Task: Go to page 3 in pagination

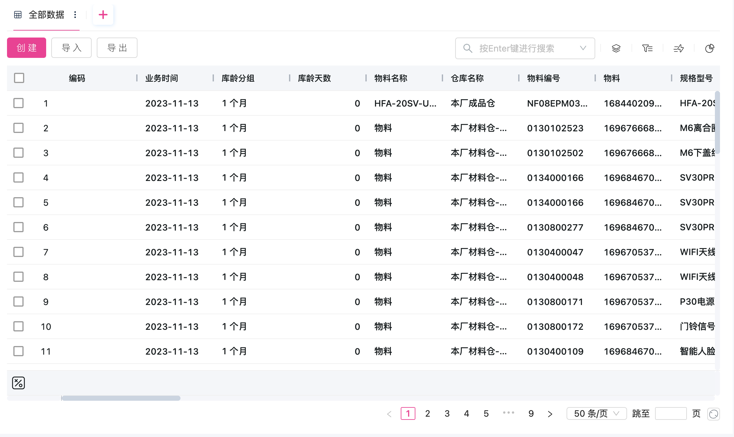Action: (447, 413)
